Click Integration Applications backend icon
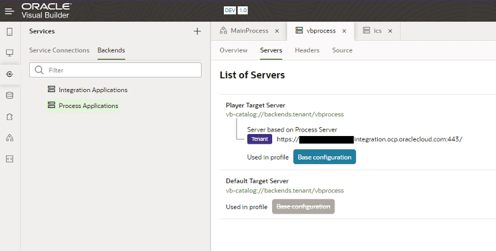 pyautogui.click(x=52, y=89)
